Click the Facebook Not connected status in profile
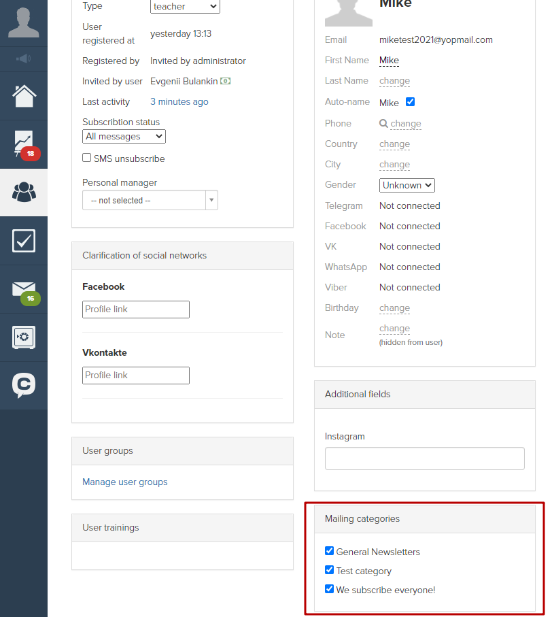 [409, 227]
